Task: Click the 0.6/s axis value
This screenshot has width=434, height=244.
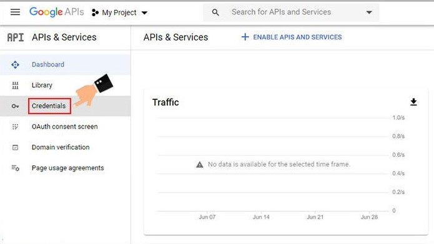Action: tap(398, 155)
